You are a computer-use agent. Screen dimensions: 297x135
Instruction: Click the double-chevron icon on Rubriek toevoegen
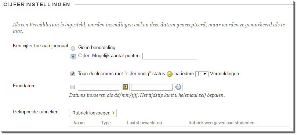point(113,113)
